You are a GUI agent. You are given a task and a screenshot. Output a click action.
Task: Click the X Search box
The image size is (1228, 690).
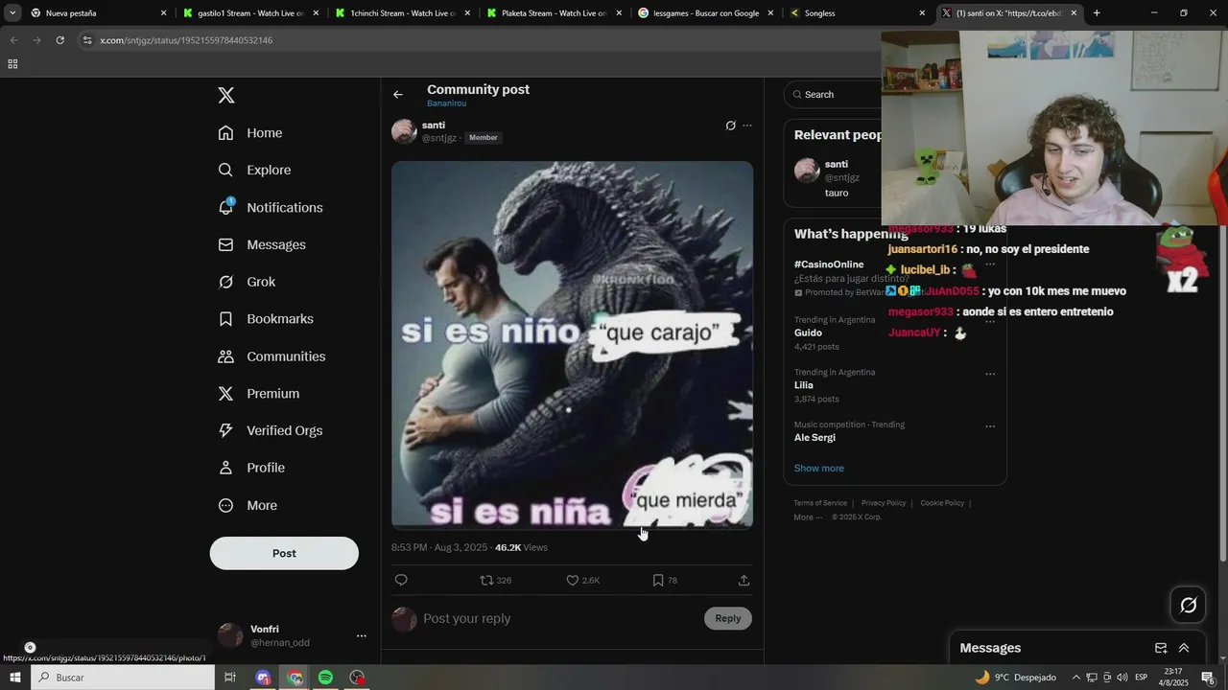833,94
